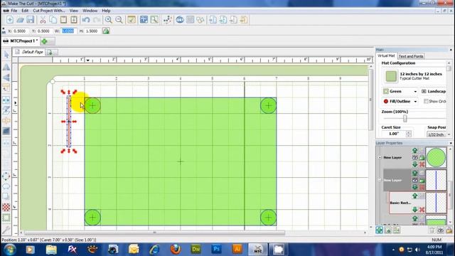Add a new project tab with green plus
Image resolution: width=455 pixels, height=256 pixels.
44,41
